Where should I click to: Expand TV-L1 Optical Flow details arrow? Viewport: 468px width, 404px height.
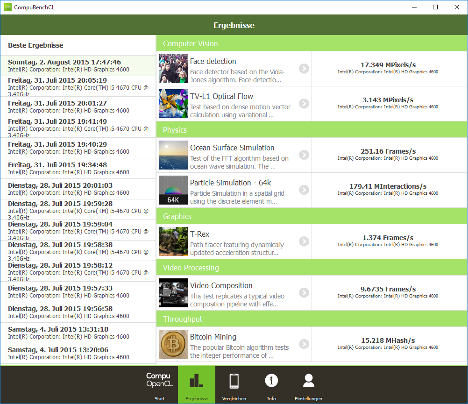coord(304,104)
